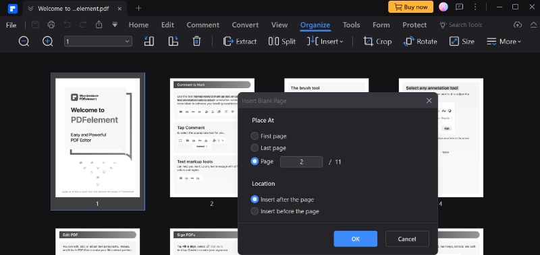Click the Redo arrow icon
Screen dimensions: 540x255
click(83, 25)
